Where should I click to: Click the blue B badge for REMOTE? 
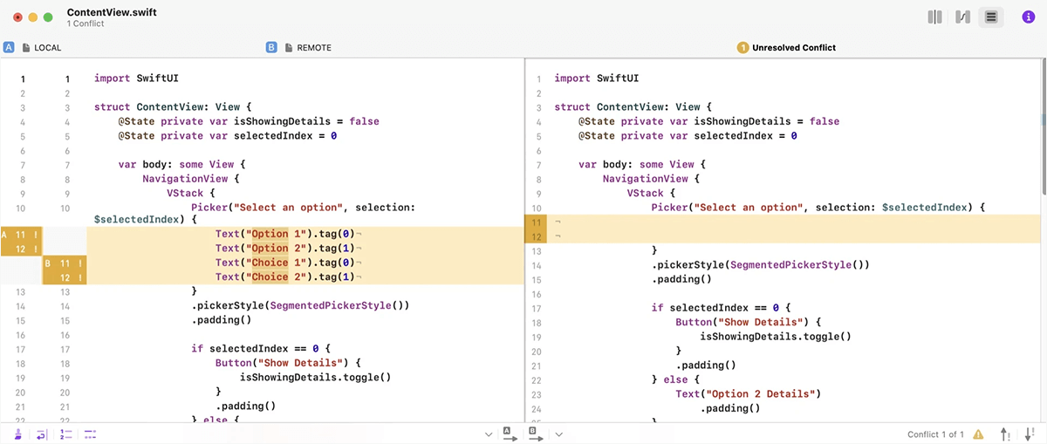click(x=271, y=47)
